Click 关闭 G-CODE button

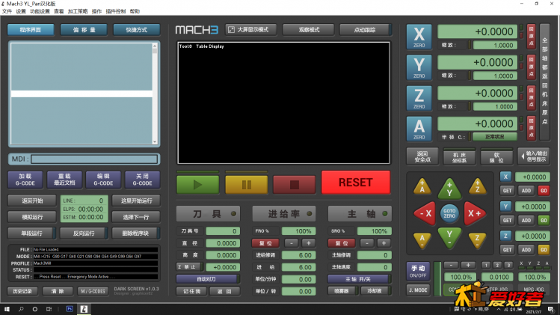pos(143,180)
